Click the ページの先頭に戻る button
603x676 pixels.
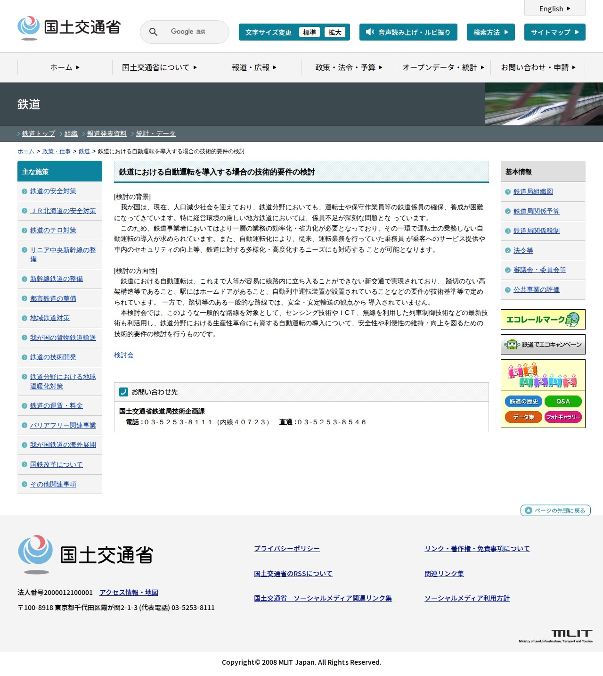[555, 511]
